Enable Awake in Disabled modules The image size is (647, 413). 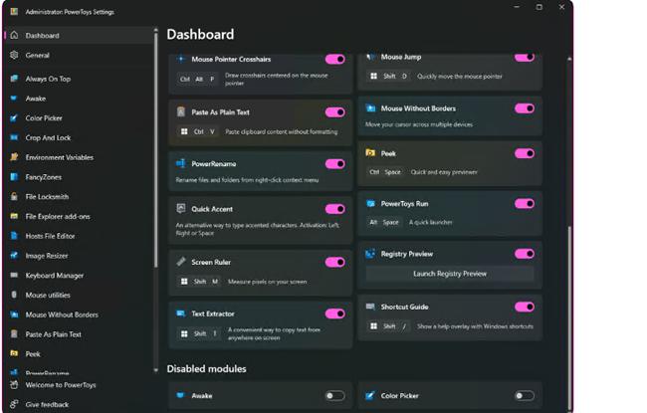pos(334,395)
